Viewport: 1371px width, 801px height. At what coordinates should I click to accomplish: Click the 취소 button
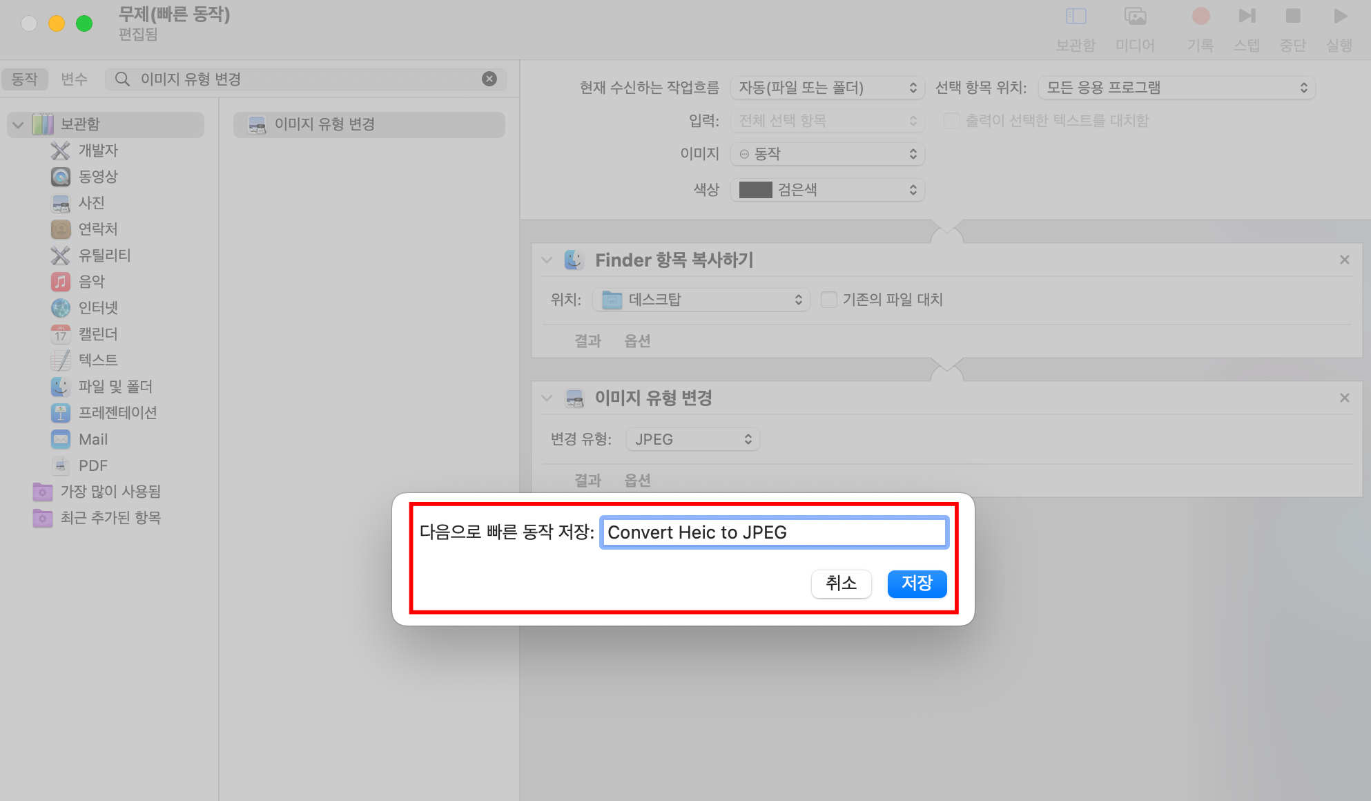pyautogui.click(x=841, y=583)
